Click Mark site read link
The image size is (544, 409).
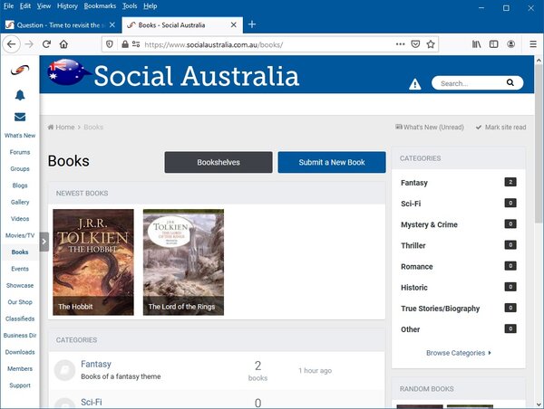pos(500,128)
